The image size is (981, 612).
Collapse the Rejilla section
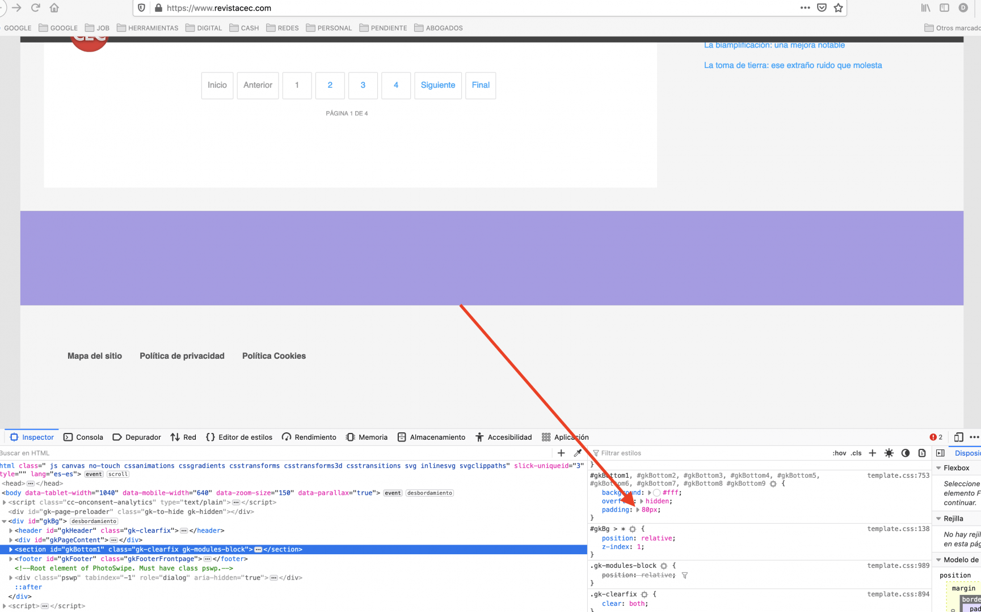pyautogui.click(x=938, y=518)
